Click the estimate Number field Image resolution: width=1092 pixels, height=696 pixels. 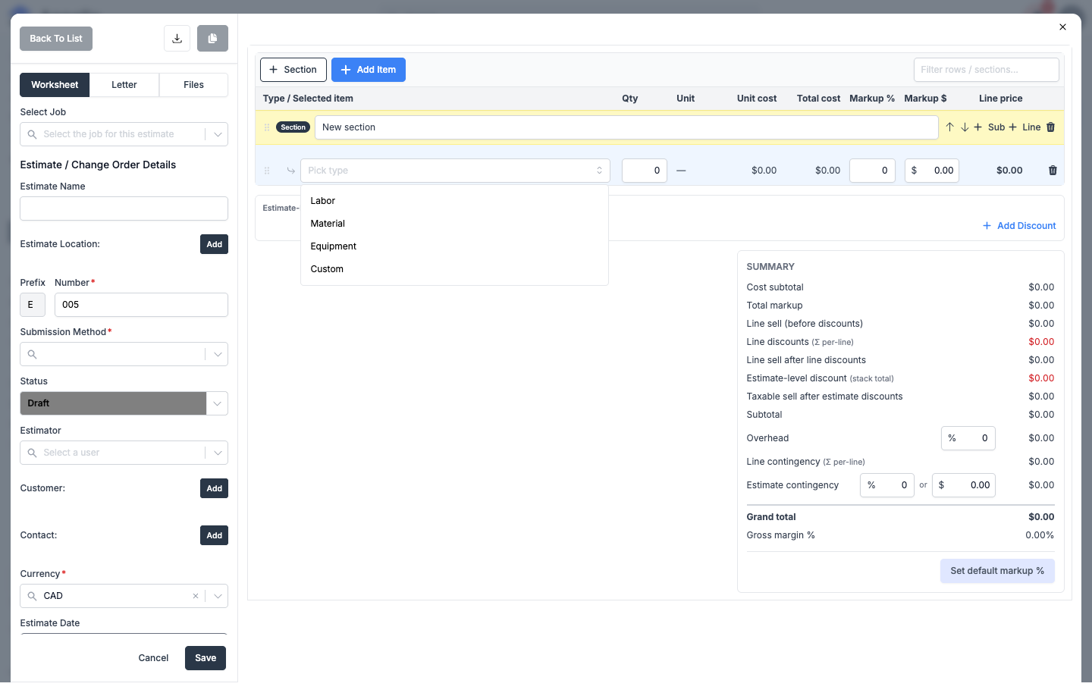click(141, 305)
